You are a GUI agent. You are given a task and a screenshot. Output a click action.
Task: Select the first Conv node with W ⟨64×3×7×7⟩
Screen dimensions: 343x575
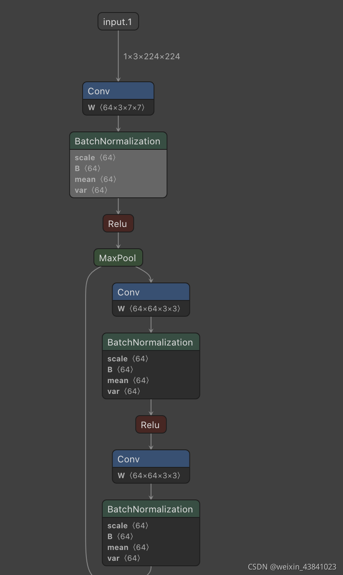click(x=118, y=91)
